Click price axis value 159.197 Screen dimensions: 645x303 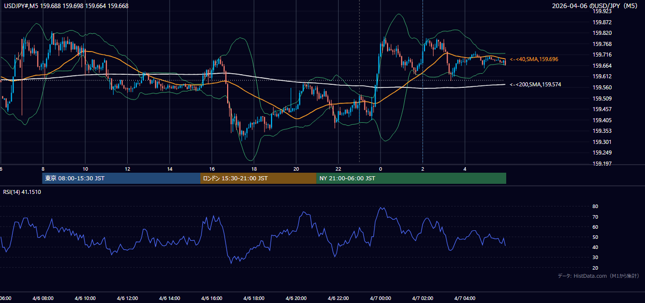[603, 164]
